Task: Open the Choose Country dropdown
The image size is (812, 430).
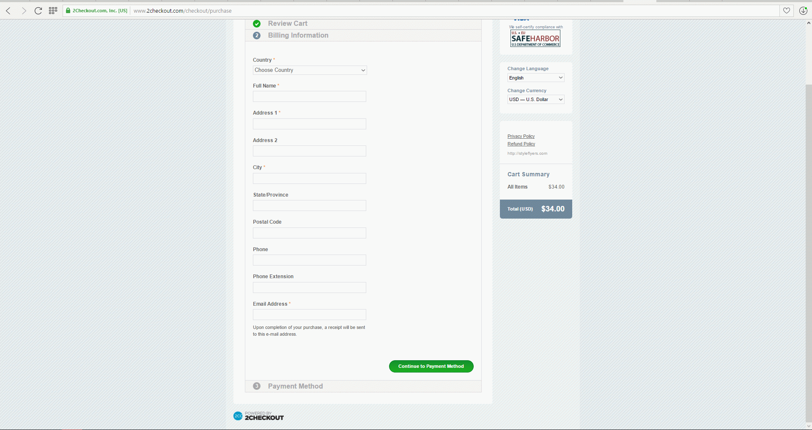Action: pos(310,70)
